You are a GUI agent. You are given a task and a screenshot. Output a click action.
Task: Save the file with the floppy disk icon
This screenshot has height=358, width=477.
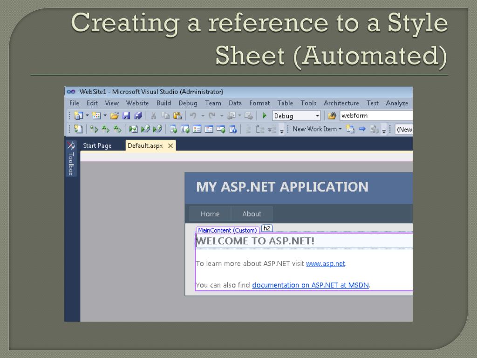point(126,116)
